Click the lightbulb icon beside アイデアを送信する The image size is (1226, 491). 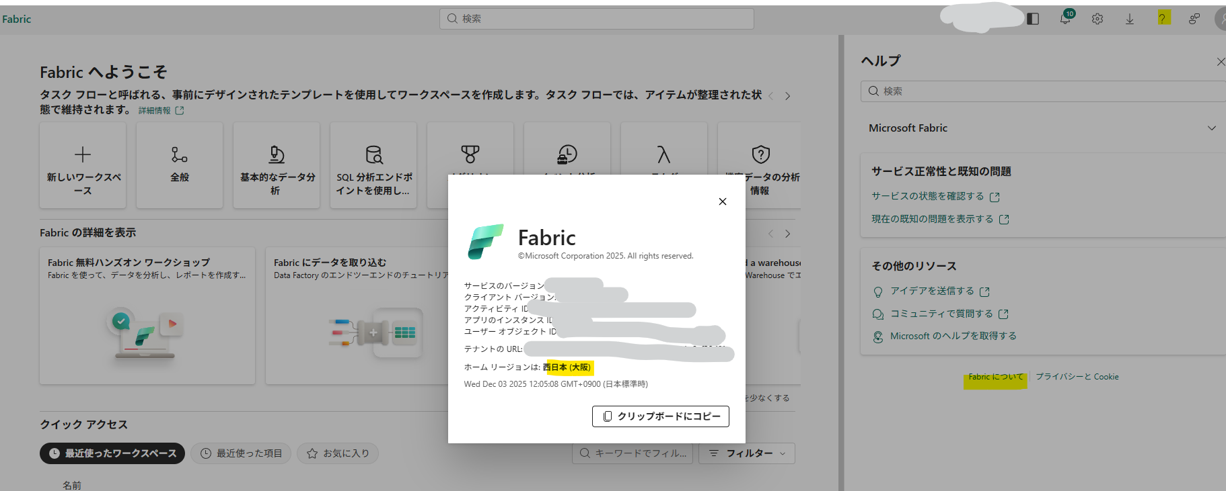click(878, 292)
